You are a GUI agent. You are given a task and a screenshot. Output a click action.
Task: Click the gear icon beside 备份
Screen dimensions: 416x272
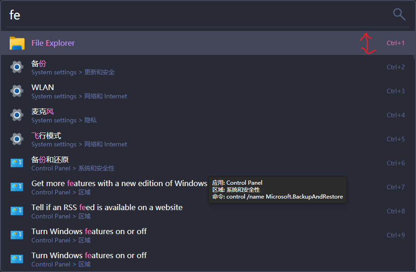point(17,67)
